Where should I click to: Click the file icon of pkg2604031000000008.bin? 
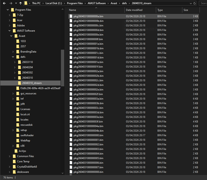click(x=71, y=172)
